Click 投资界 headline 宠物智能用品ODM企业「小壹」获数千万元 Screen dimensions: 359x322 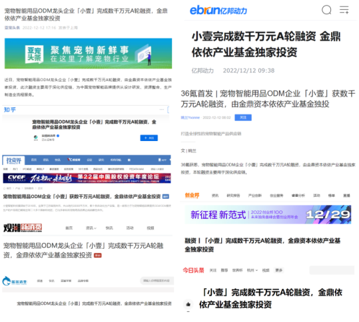click(x=82, y=196)
